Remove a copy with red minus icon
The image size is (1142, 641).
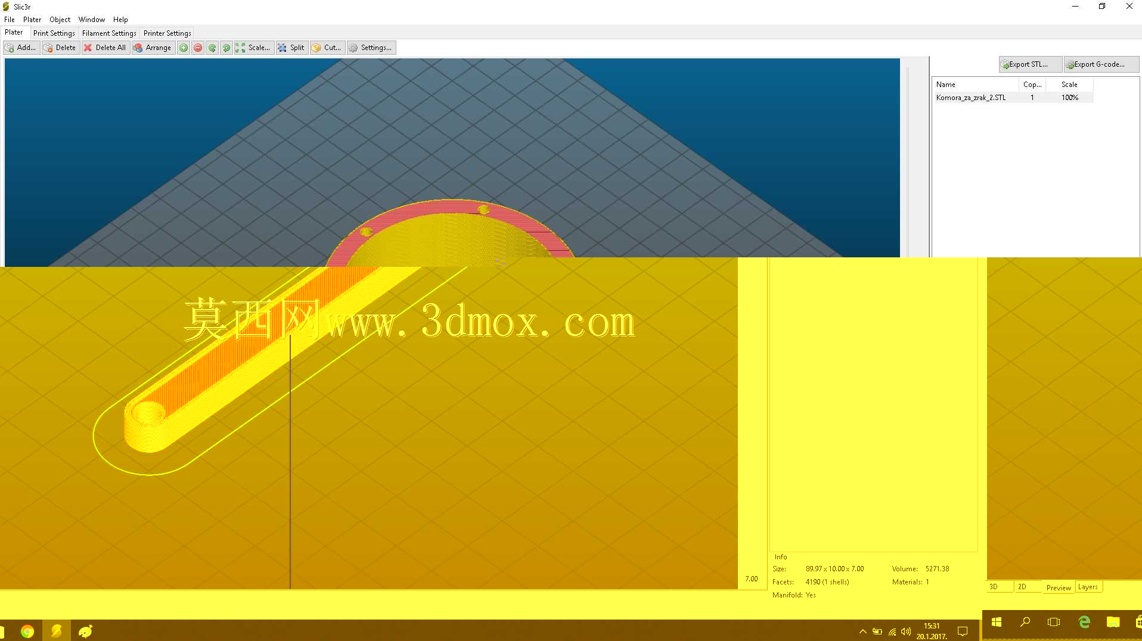coord(198,48)
